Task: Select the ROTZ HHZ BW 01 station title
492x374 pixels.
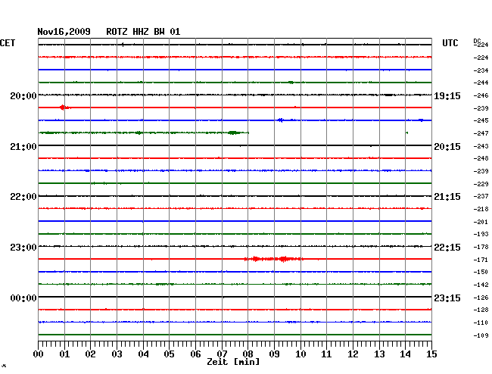Action: pos(143,32)
